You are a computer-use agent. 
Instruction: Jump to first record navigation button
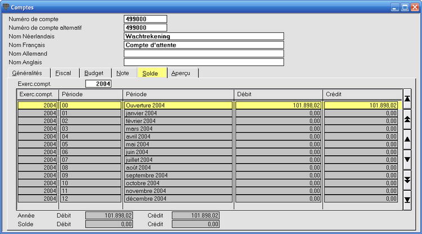coord(407,98)
